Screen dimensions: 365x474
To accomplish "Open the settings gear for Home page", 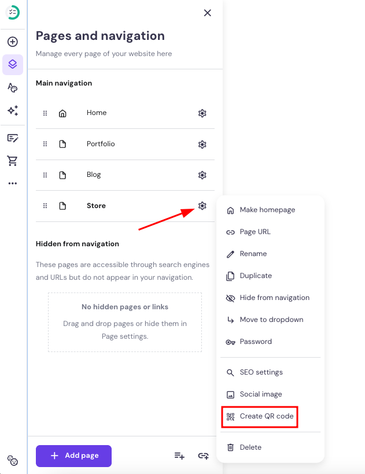I will click(202, 113).
